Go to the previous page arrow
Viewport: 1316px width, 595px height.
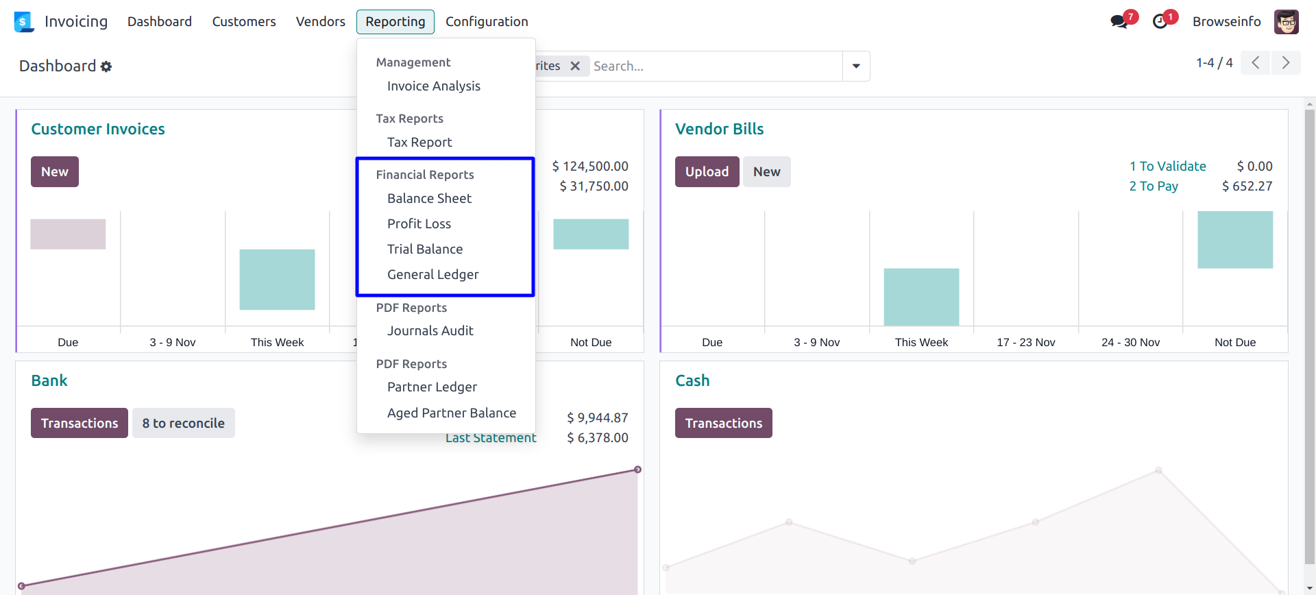coord(1255,63)
